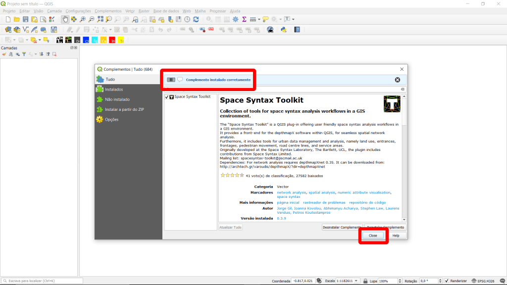Select the Pan Map hand tool
Viewport: 507px width, 285px height.
[x=65, y=19]
